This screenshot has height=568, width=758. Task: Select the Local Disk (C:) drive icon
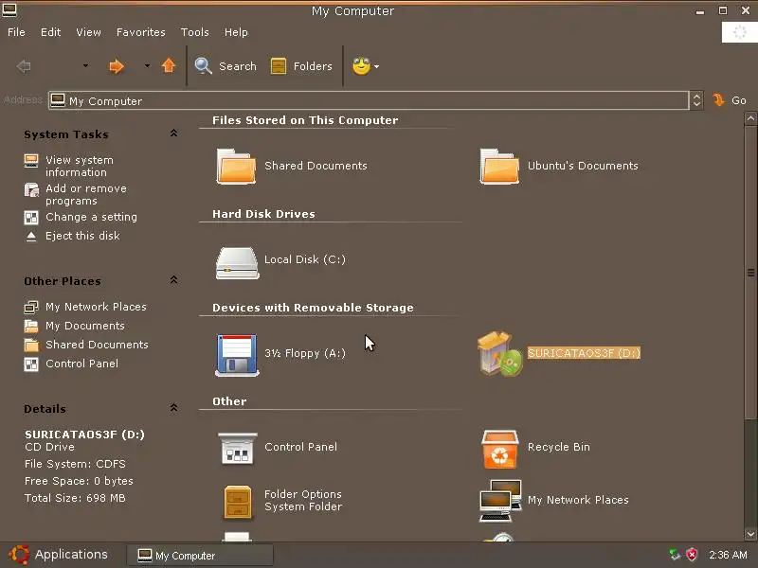point(237,263)
